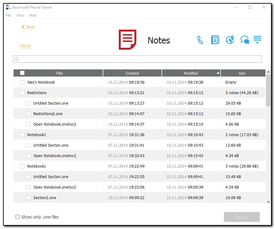Click the Back arrow chevron
Viewport: 275px width, 229px height.
point(23,27)
